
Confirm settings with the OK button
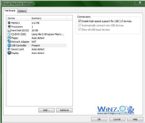99,119
